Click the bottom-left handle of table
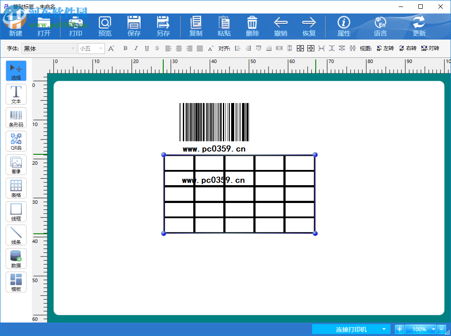Viewport: 451px width, 336px height. [164, 233]
